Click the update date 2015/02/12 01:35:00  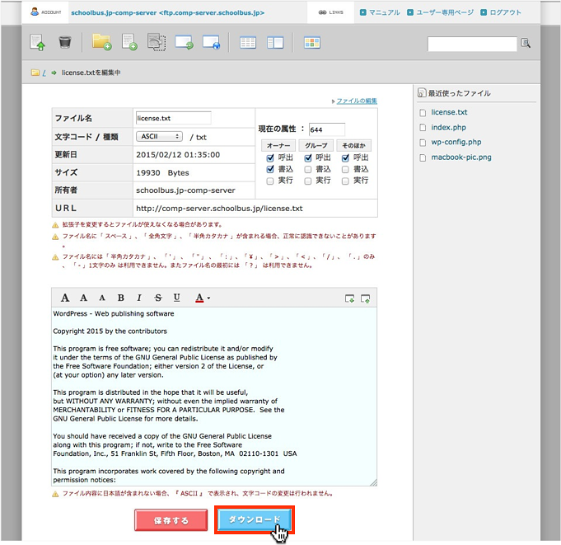click(178, 155)
